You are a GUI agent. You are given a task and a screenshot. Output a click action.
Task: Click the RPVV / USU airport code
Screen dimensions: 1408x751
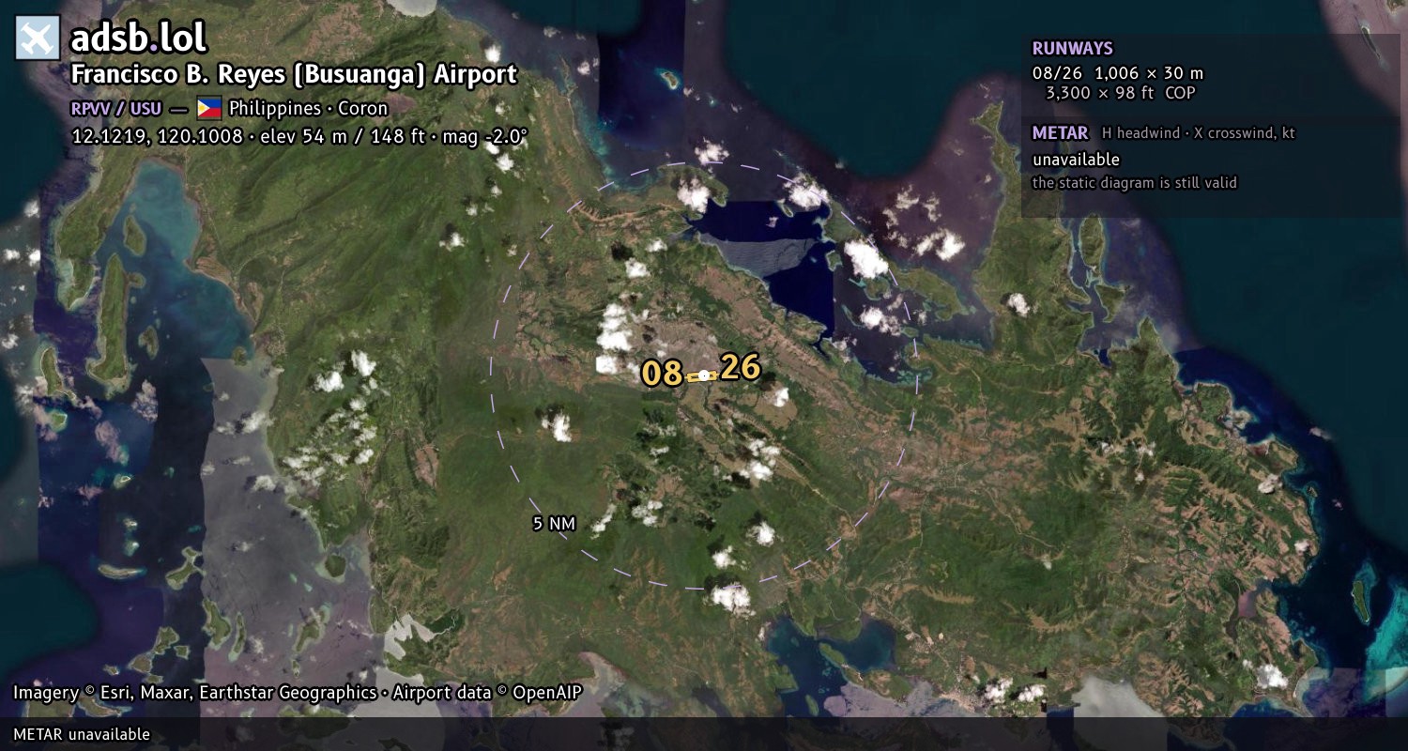(x=116, y=109)
